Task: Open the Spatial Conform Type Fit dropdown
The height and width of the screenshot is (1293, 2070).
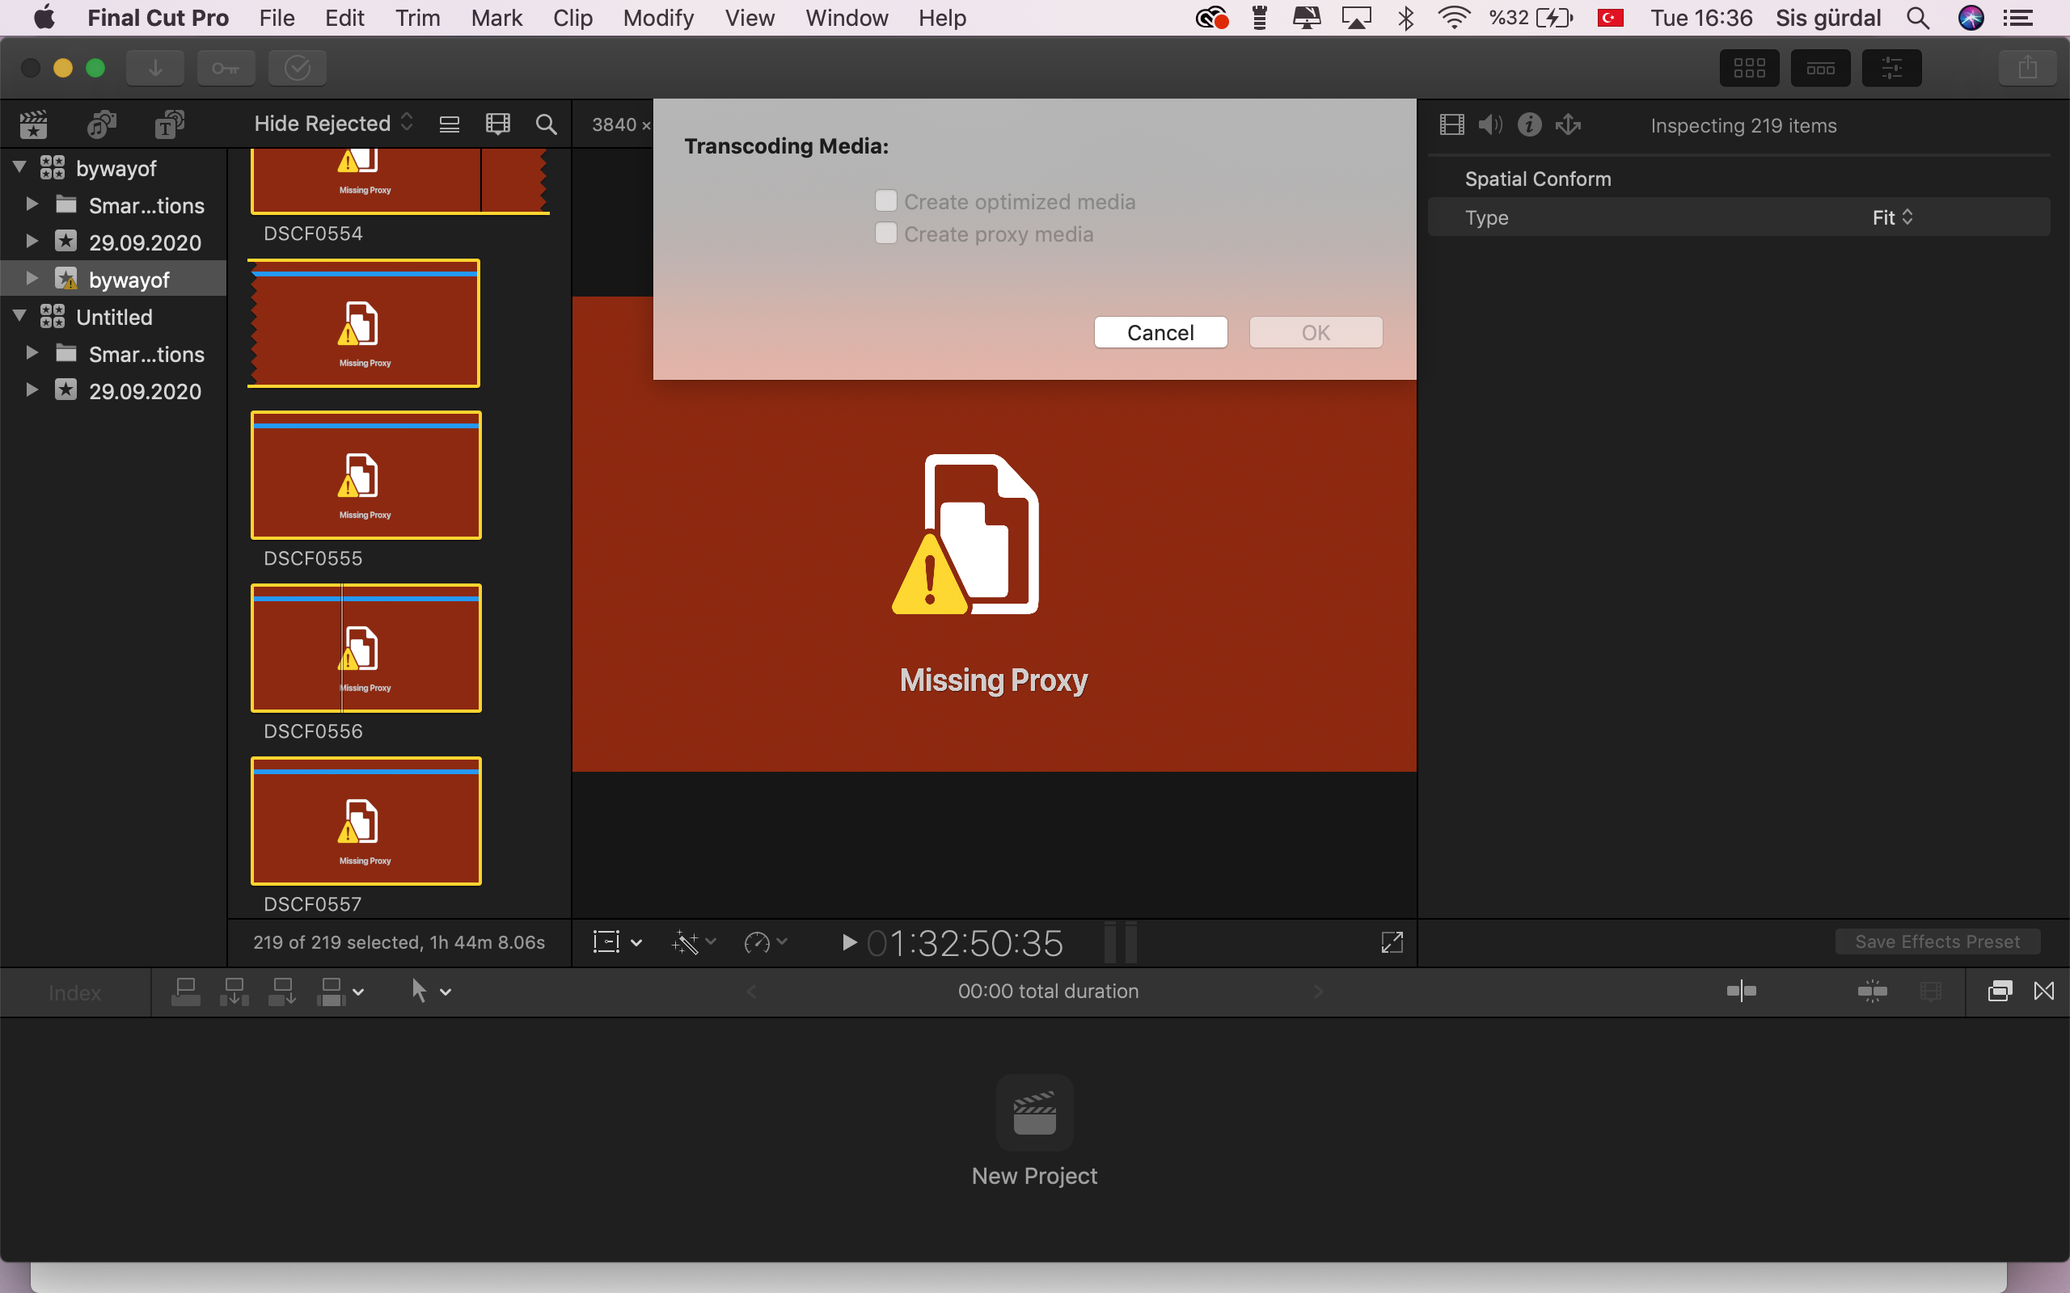Action: (1891, 217)
